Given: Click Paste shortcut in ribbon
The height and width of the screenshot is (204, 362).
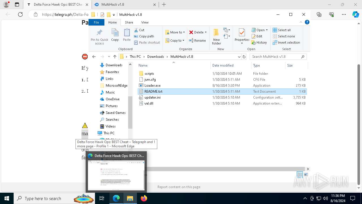Looking at the screenshot, I should pyautogui.click(x=147, y=42).
